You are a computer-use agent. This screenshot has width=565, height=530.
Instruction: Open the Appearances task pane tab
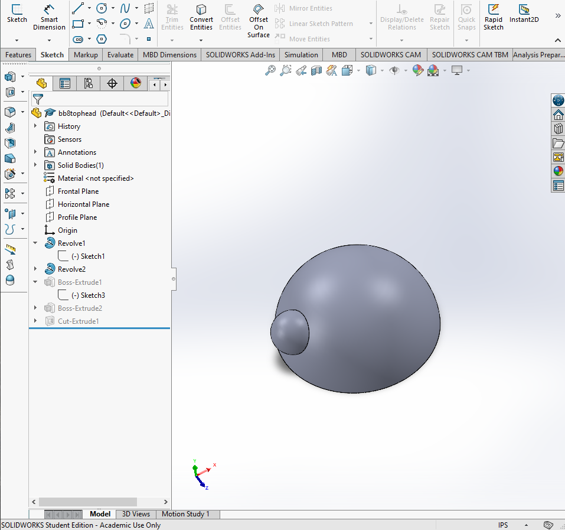click(x=558, y=171)
